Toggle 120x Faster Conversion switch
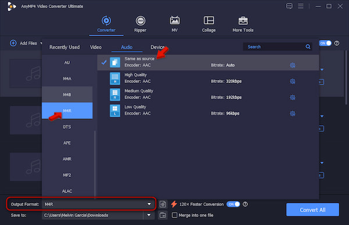The height and width of the screenshot is (225, 349). pyautogui.click(x=233, y=204)
